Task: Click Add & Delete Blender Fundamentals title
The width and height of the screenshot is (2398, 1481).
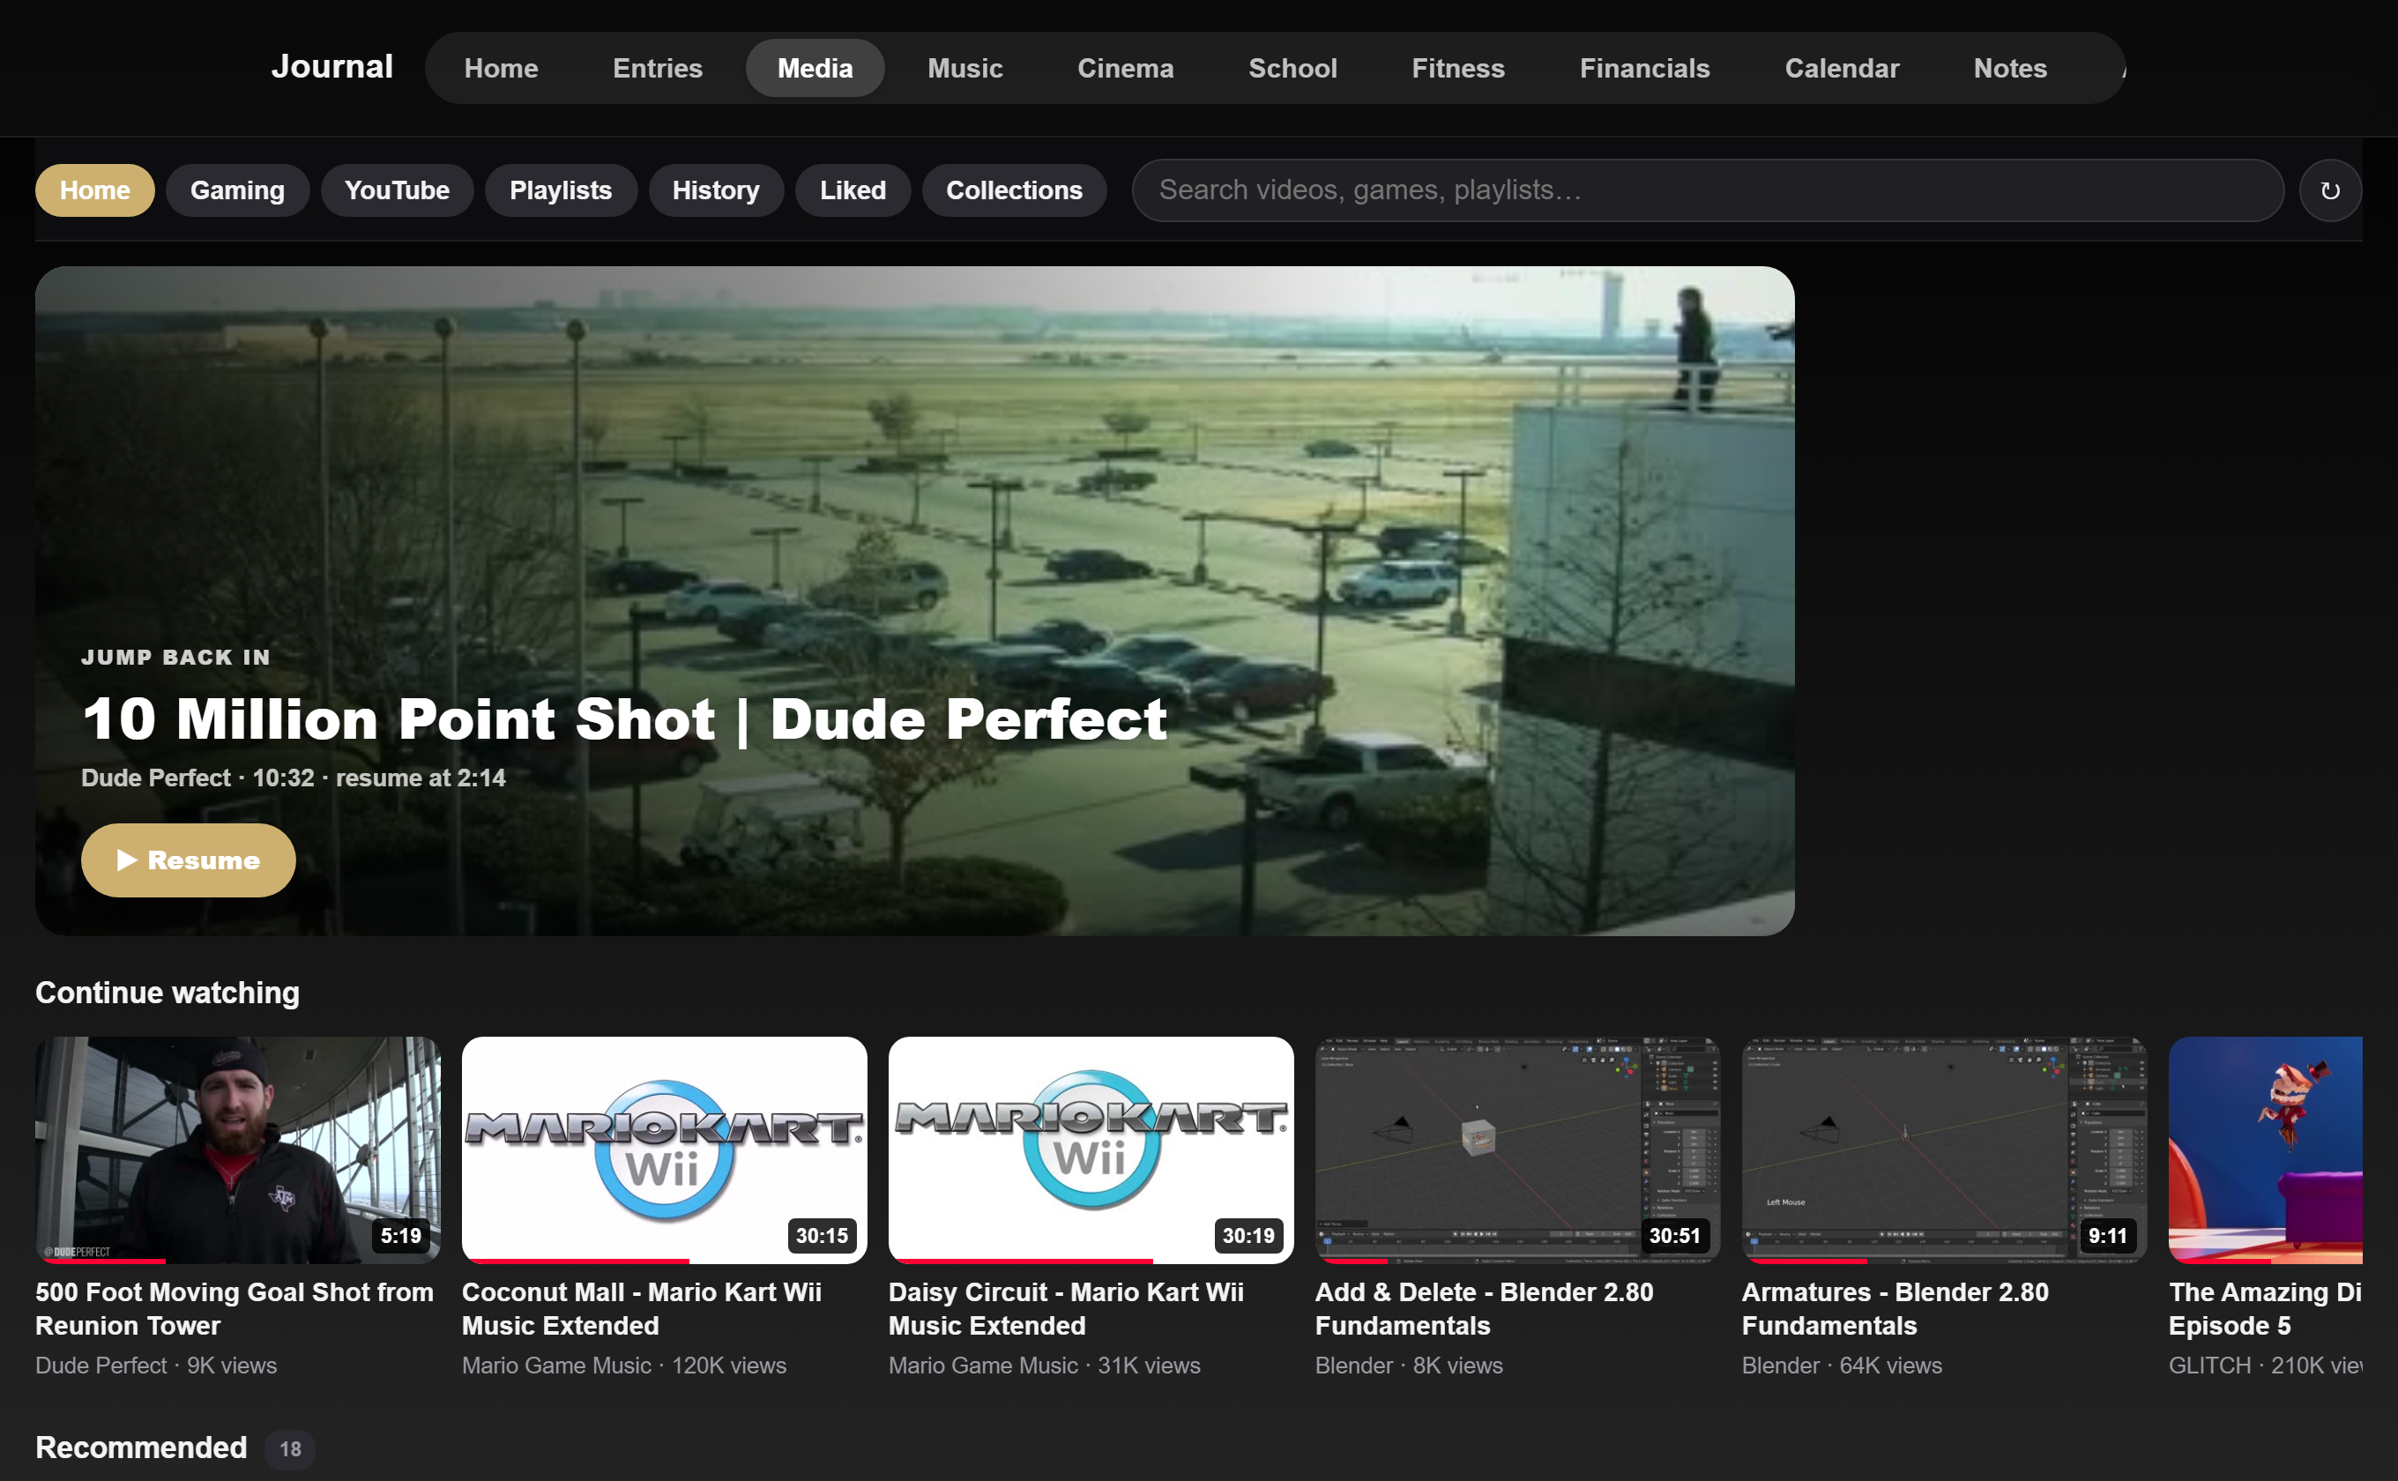Action: pos(1484,1308)
